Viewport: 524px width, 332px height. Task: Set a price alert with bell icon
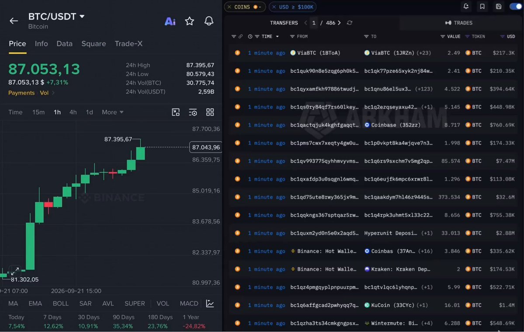(209, 21)
